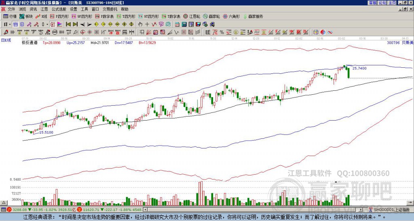Click the 300796 贝斯美 stock label
Image resolution: width=414 pixels, height=221 pixels.
[400, 42]
